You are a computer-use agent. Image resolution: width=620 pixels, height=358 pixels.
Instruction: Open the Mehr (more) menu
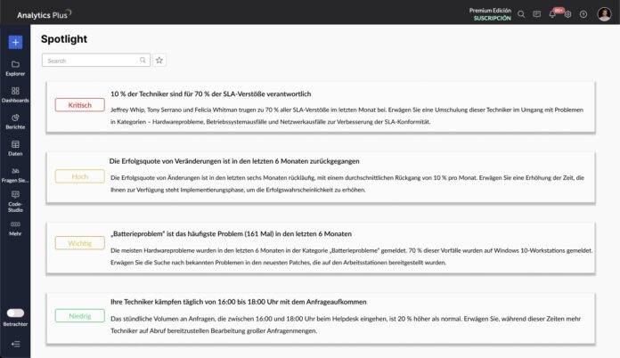point(15,228)
